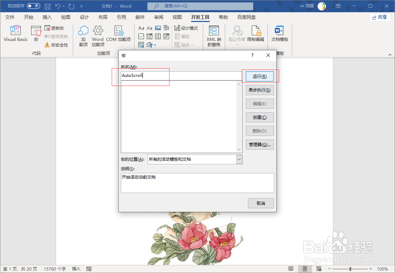Switch to print layout view icon
The image size is (395, 273).
[x=305, y=269]
